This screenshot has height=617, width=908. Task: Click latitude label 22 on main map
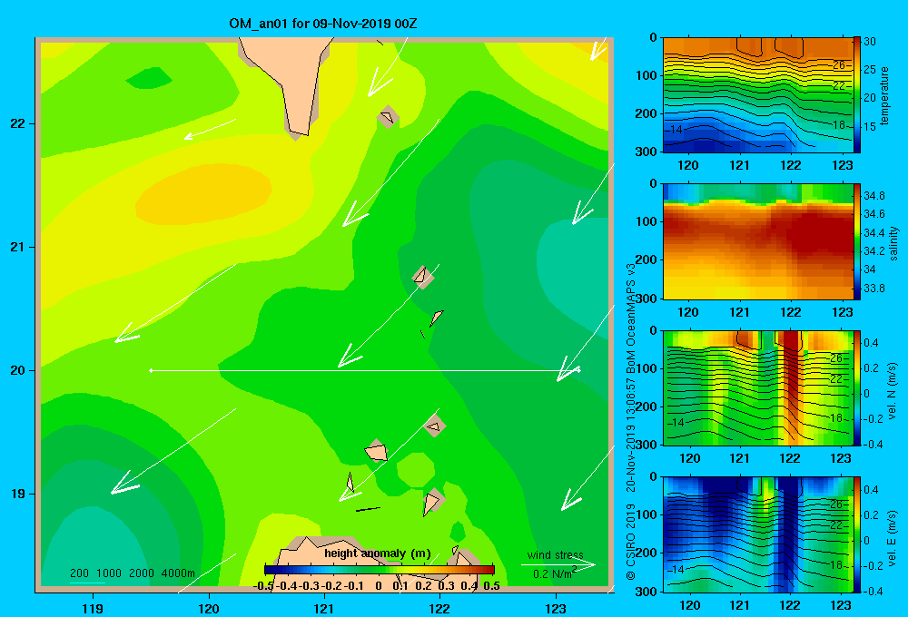[x=17, y=123]
